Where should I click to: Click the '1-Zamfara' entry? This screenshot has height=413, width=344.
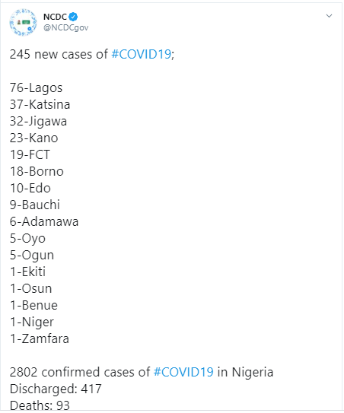40,340
